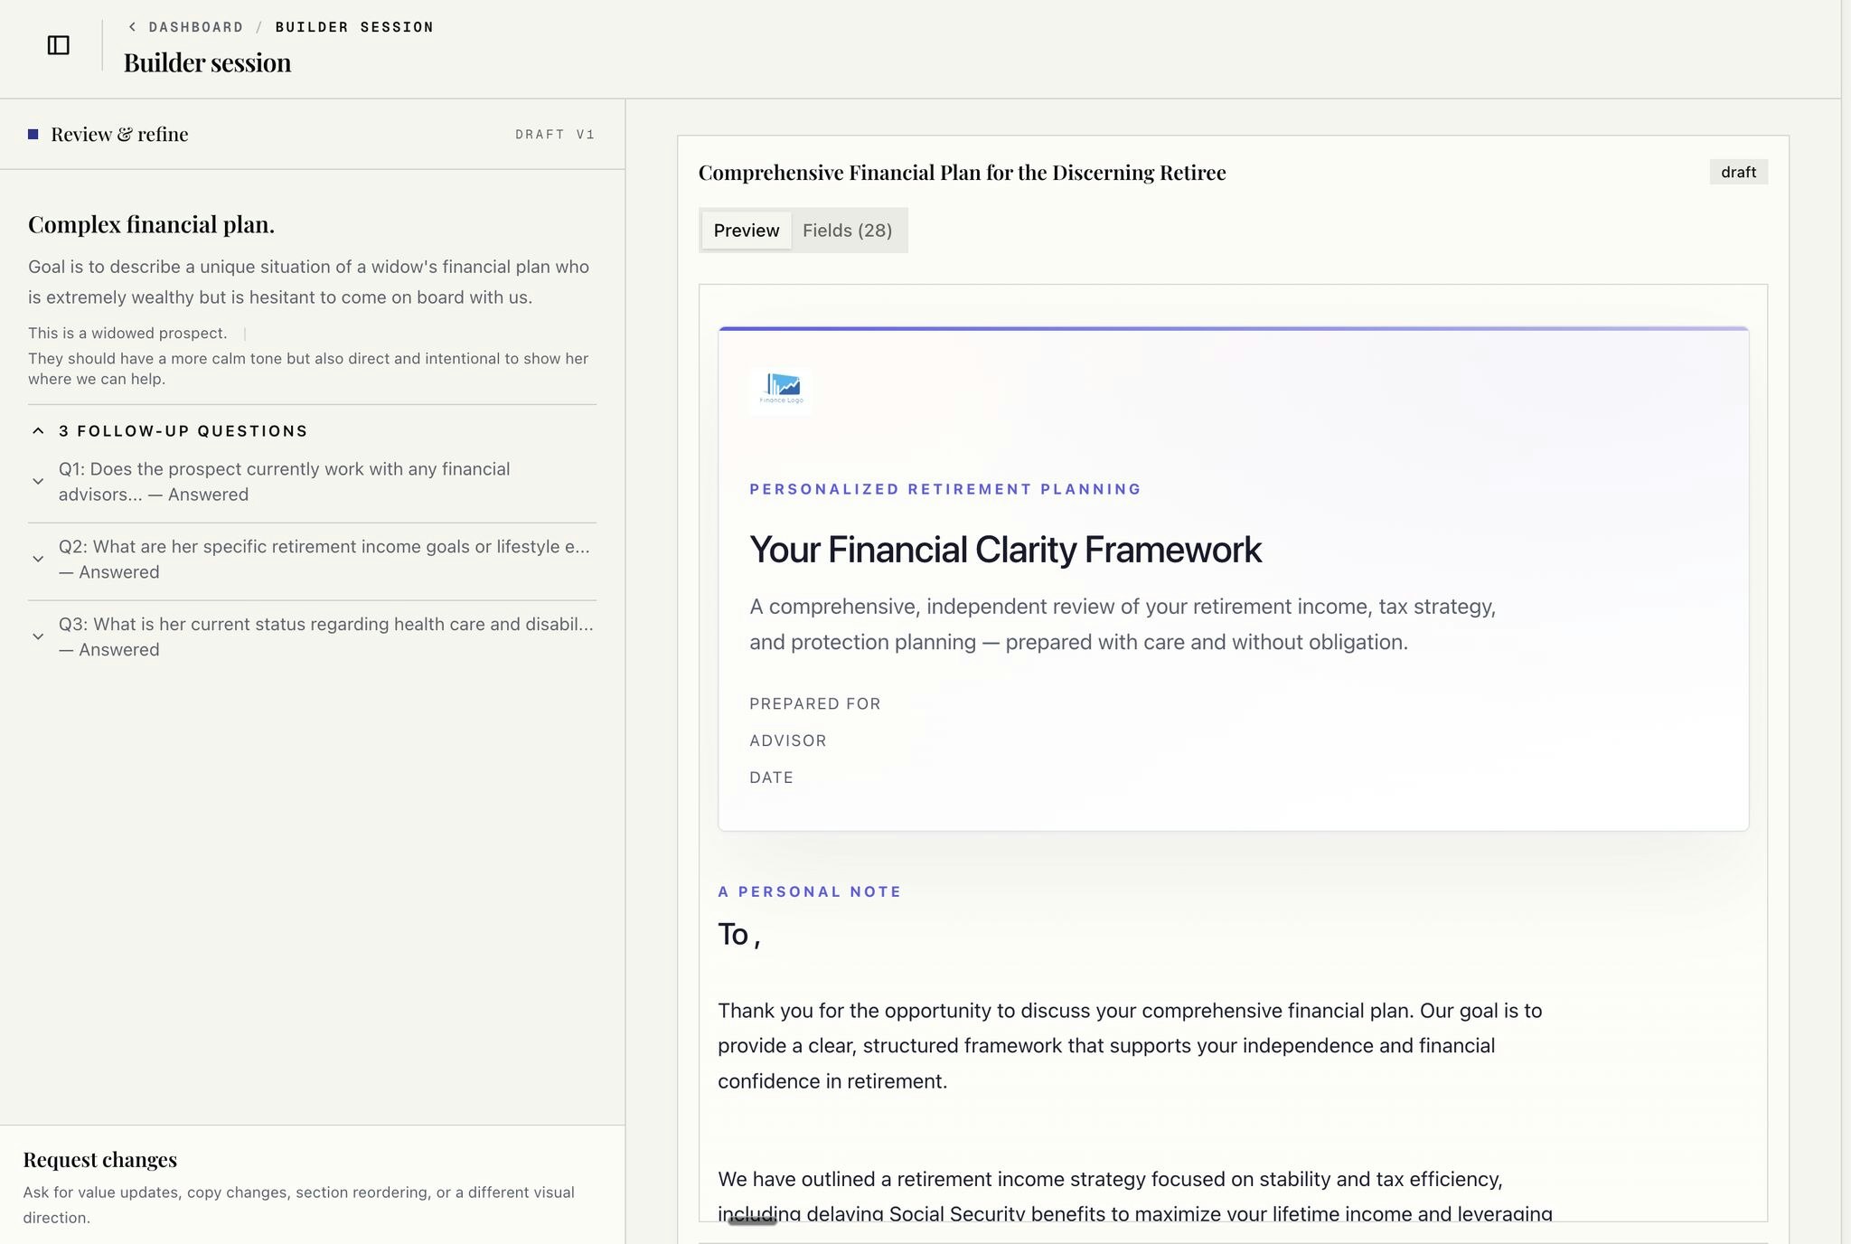Click the 'Prepared For' field label
Screen dimensions: 1851x1244
[x=815, y=703]
